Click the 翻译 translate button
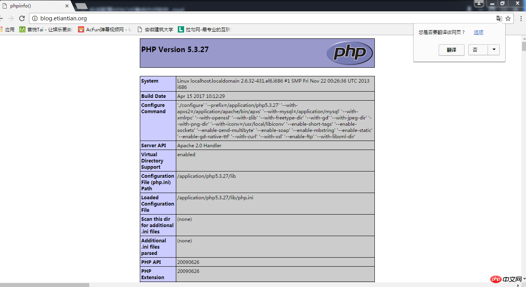Screen dimensions: 526x287 click(451, 50)
